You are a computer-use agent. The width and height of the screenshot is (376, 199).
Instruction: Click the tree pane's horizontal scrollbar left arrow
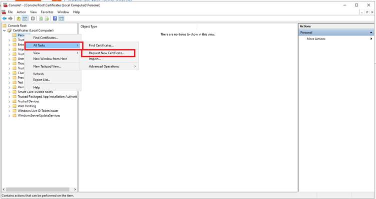coord(4,189)
